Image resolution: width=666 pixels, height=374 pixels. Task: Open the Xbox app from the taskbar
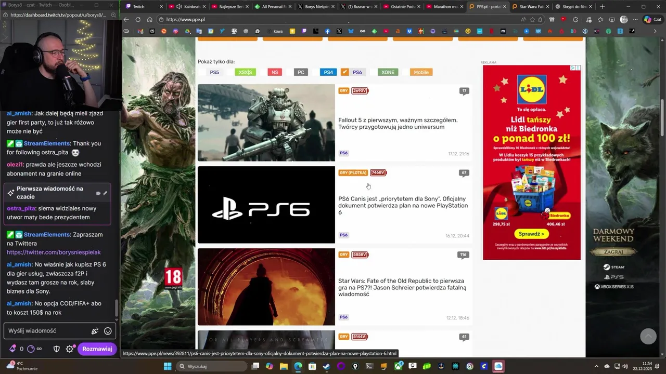(x=398, y=366)
